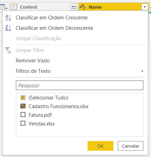Check the Vendas.xlsx checkbox
The image size is (151, 157).
point(23,123)
